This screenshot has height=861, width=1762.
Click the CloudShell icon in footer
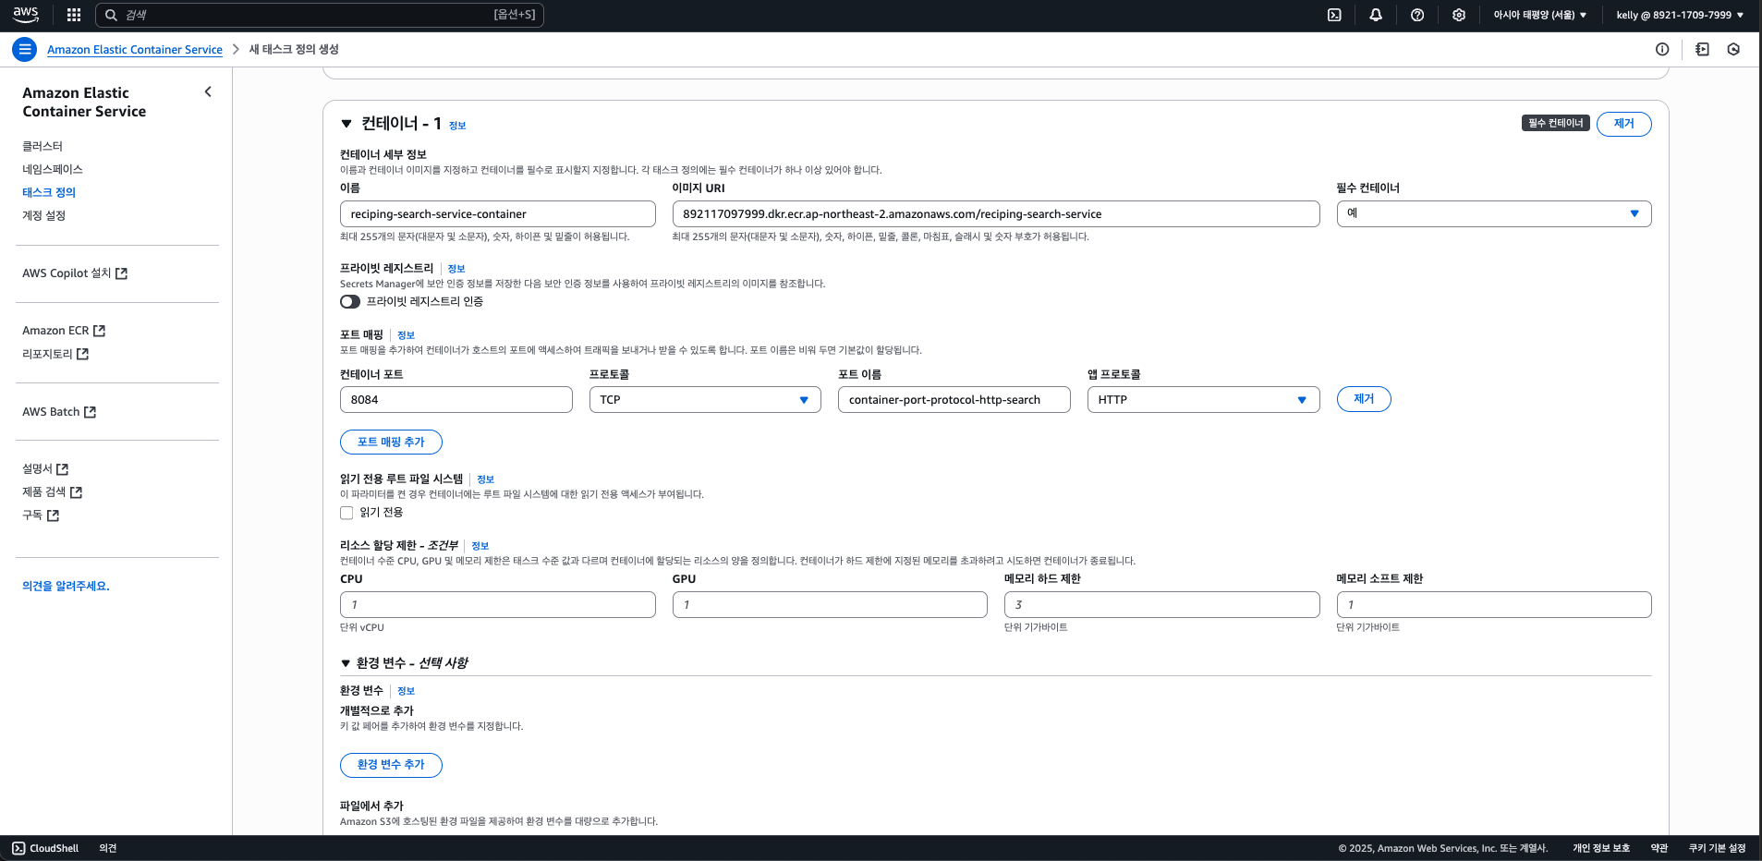click(x=18, y=848)
